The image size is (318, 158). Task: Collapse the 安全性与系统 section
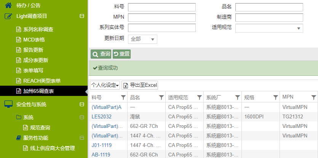[81, 104]
